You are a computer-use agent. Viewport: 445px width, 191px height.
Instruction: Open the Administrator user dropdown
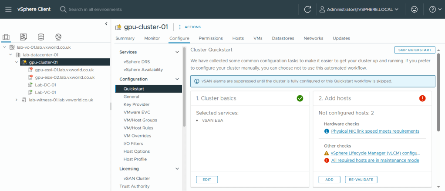coord(359,9)
